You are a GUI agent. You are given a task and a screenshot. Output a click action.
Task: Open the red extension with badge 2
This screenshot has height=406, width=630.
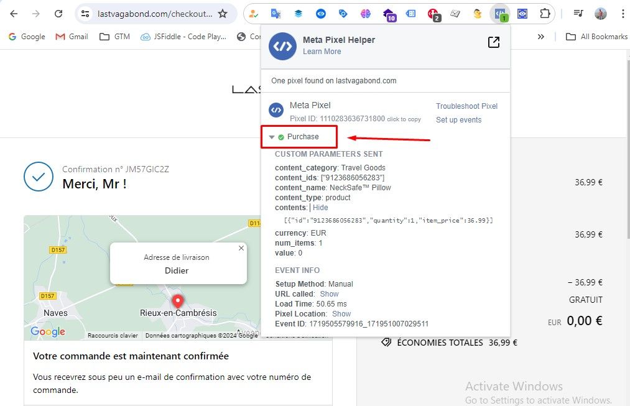434,14
